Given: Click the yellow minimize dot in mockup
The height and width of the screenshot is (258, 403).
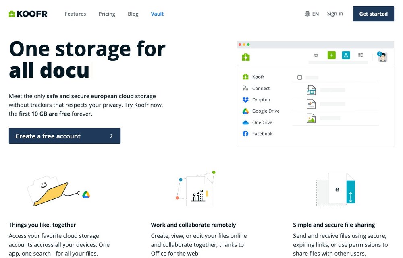Looking at the screenshot, I should pos(244,45).
